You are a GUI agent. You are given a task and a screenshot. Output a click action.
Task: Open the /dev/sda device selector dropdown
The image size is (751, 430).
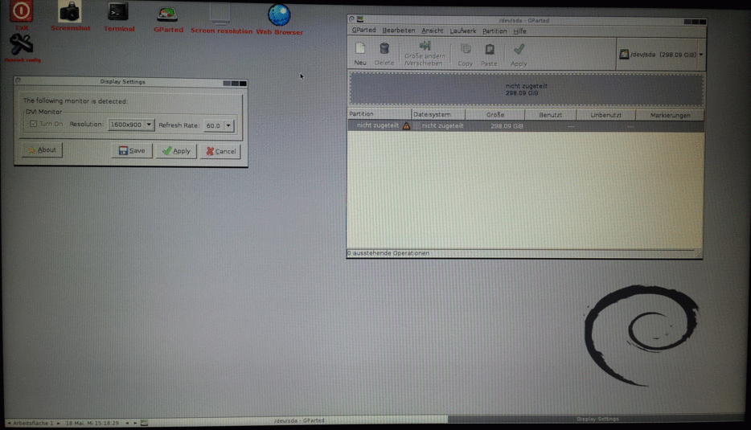[x=662, y=55]
